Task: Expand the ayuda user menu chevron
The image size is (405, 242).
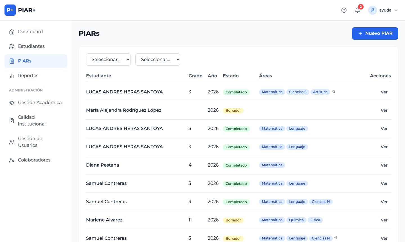Action: (396, 10)
